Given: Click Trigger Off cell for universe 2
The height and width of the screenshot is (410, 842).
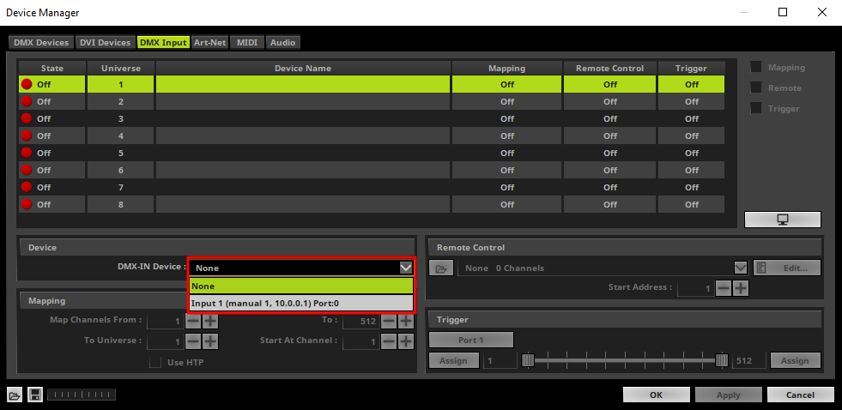Looking at the screenshot, I should coord(692,101).
